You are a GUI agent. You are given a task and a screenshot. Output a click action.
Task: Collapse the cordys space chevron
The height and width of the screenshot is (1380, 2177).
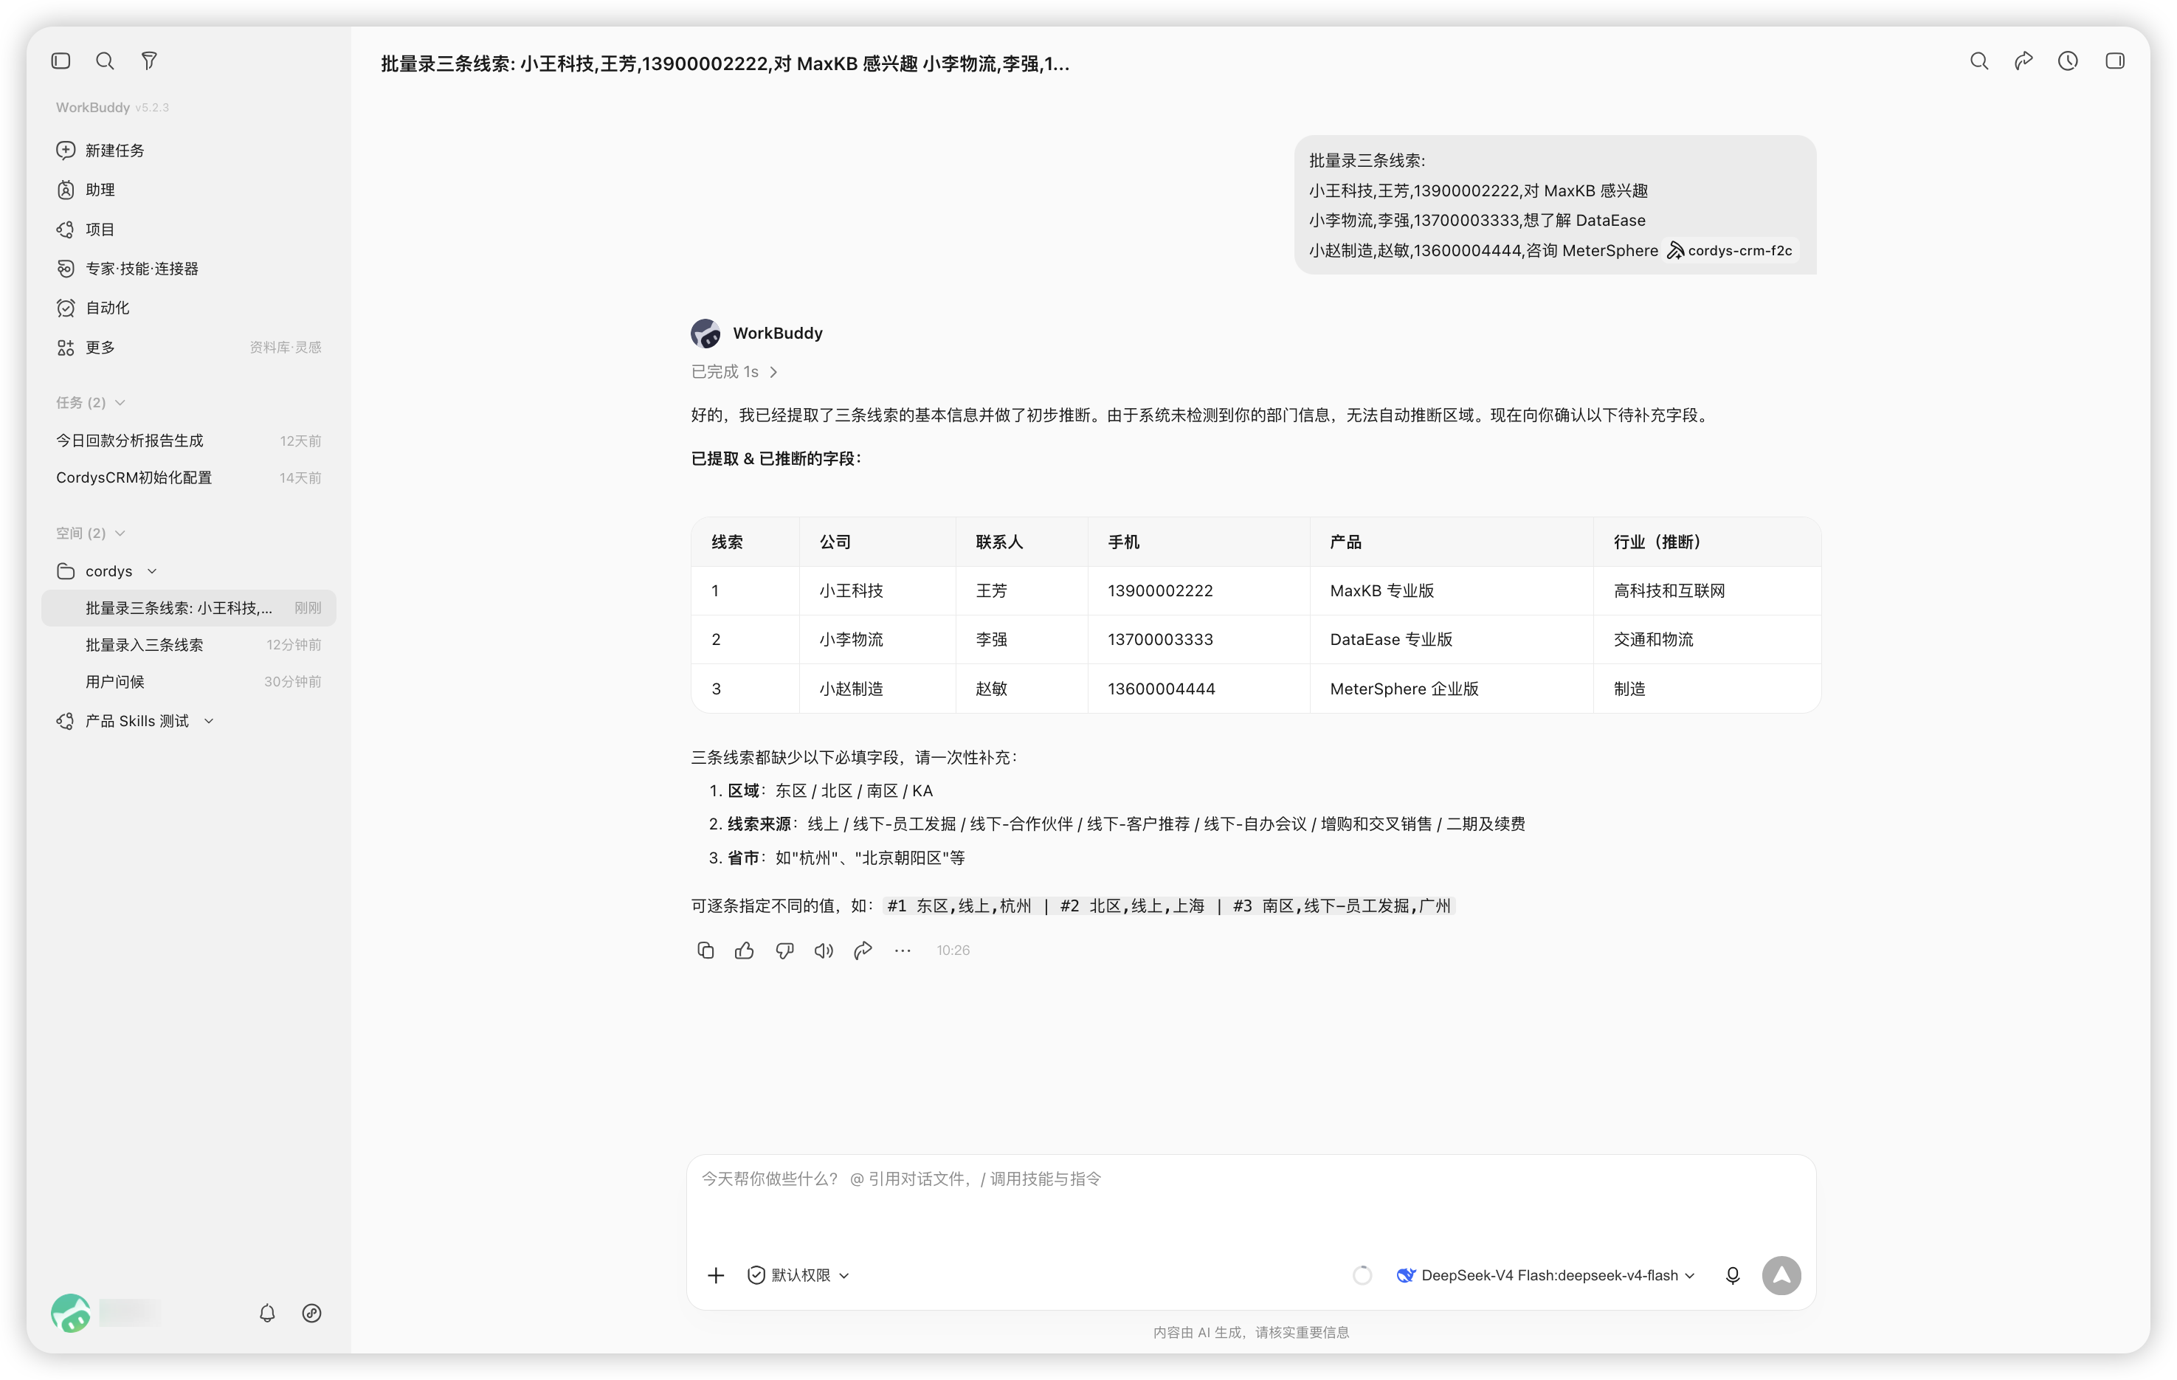tap(152, 571)
